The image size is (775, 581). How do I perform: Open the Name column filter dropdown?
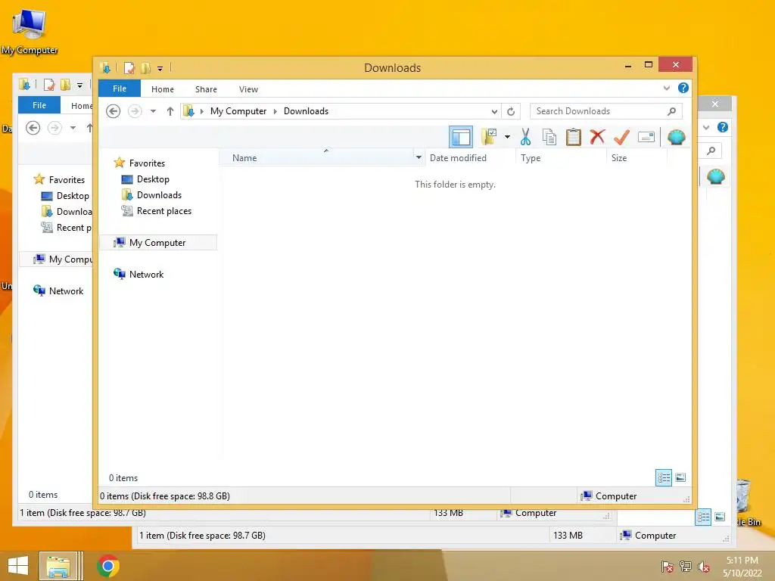419,157
